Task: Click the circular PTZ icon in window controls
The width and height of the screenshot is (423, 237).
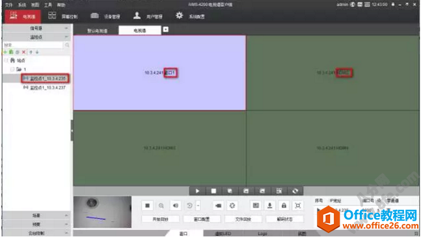Action: (x=232, y=206)
